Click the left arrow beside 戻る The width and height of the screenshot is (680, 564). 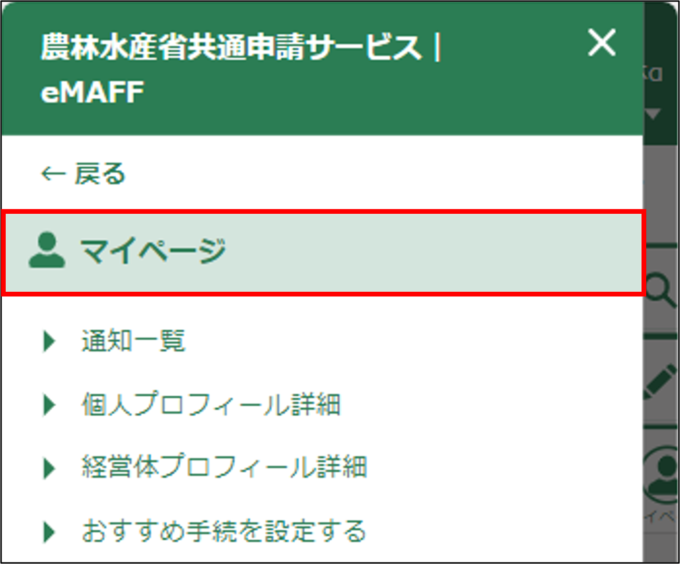tap(52, 174)
